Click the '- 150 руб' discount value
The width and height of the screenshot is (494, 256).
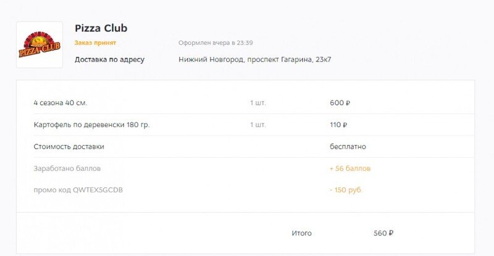click(345, 189)
